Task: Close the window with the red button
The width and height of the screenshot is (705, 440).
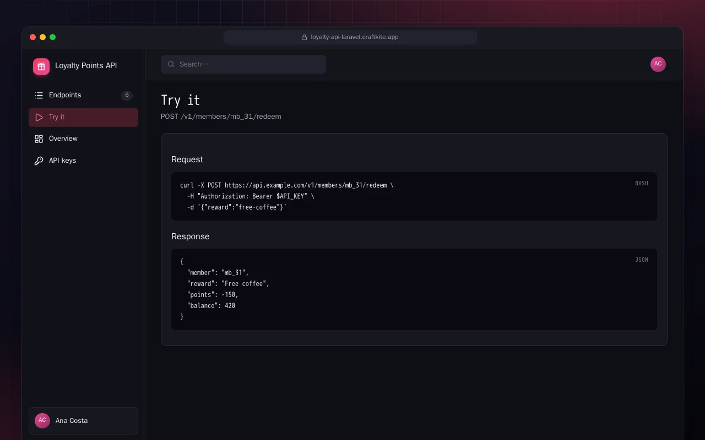Action: tap(32, 37)
